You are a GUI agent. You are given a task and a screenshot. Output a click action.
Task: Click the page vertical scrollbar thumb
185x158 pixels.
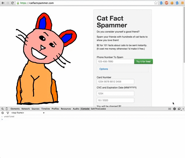tap(184, 35)
